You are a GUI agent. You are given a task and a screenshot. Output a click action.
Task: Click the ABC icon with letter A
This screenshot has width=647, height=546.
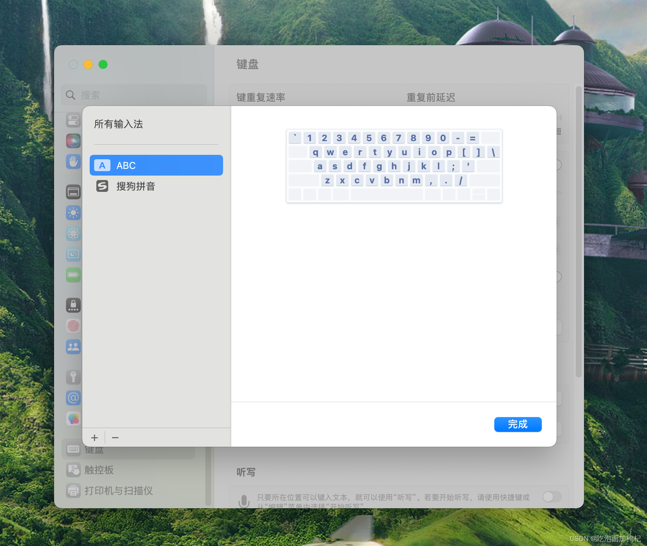[x=102, y=165]
